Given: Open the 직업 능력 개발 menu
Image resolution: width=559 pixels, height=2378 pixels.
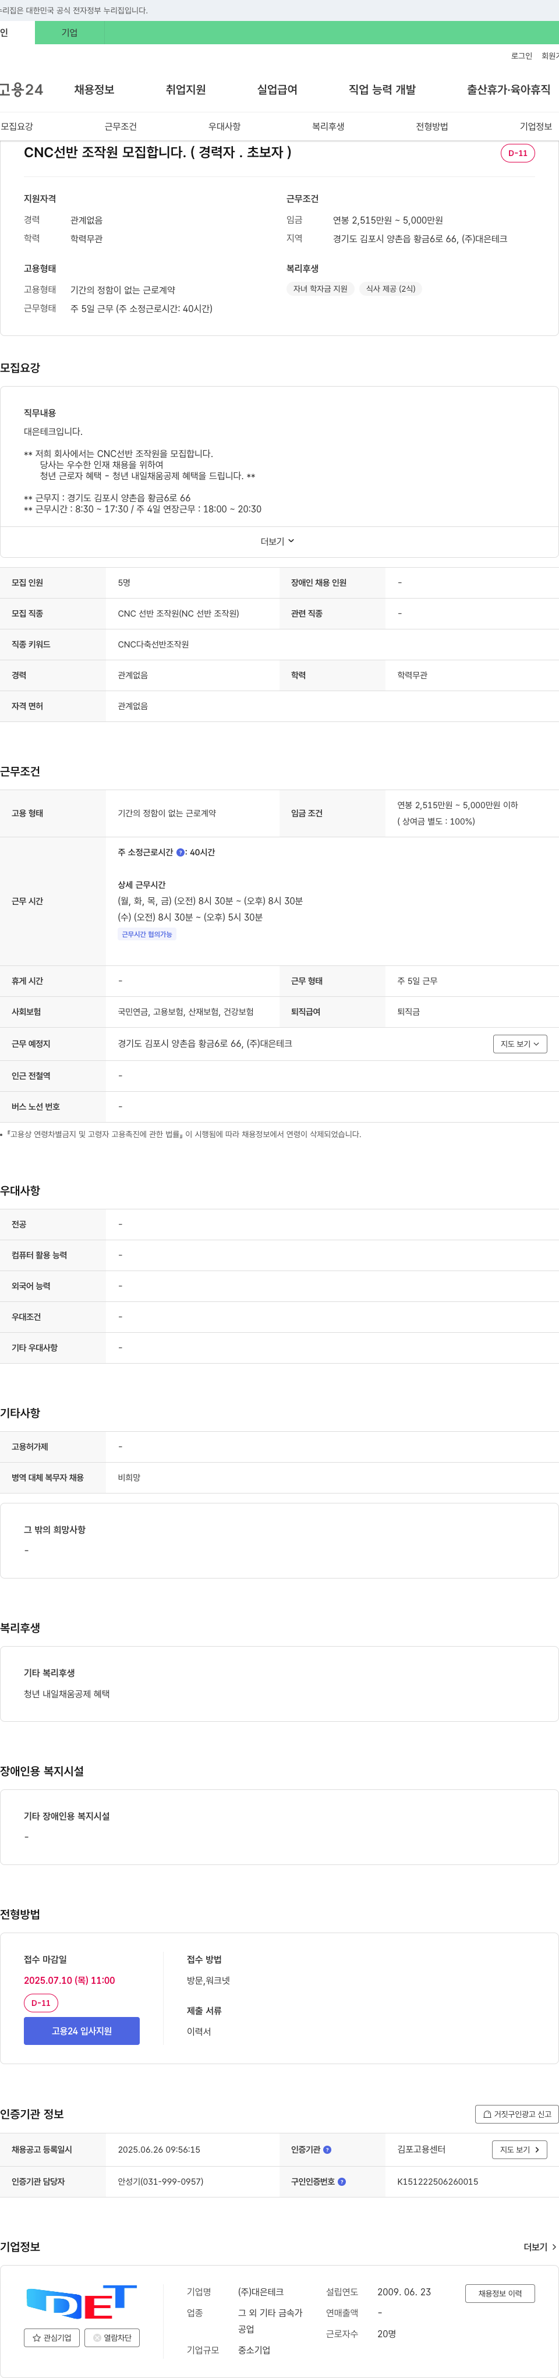Looking at the screenshot, I should 382,90.
